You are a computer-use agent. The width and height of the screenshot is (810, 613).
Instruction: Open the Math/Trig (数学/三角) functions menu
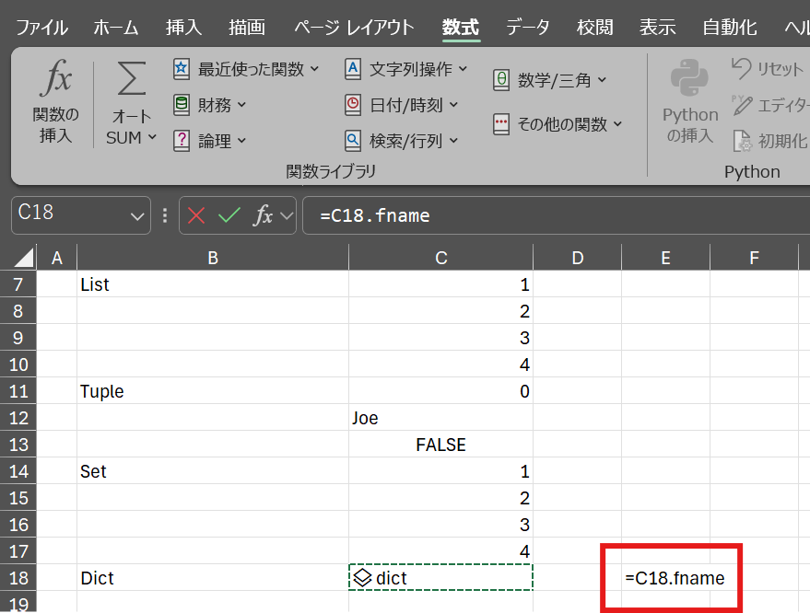click(x=549, y=80)
